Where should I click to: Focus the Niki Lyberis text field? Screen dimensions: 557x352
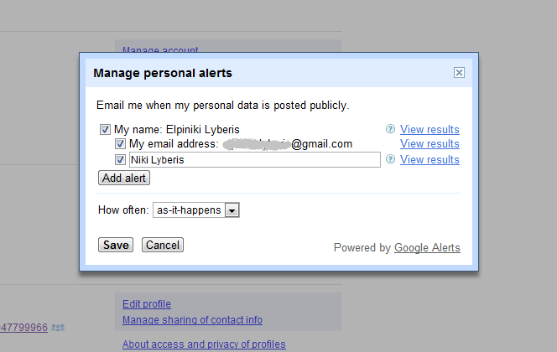tap(254, 159)
